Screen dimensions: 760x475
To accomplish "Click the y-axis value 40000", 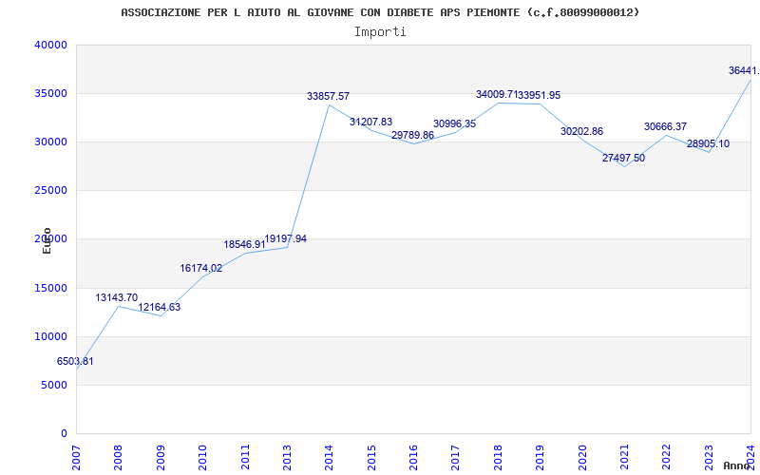I will click(x=50, y=45).
